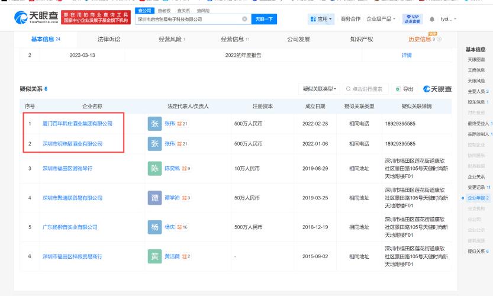The height and width of the screenshot is (296, 493).
Task: Open 深圳市聚通联贸易有限公司 company link
Action: tap(72, 198)
